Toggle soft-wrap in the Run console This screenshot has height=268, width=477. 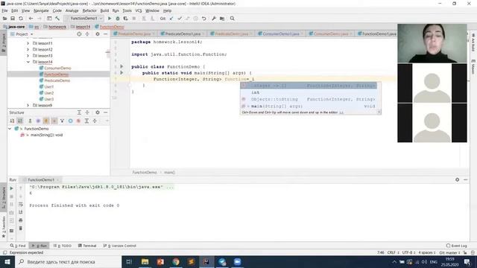tap(21, 204)
